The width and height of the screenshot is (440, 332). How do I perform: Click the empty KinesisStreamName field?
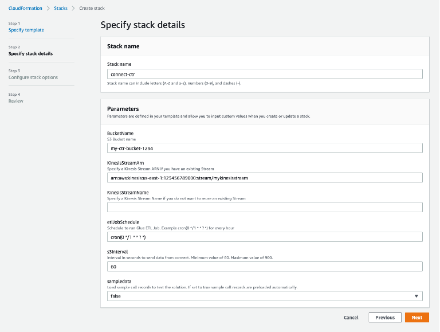click(x=265, y=207)
